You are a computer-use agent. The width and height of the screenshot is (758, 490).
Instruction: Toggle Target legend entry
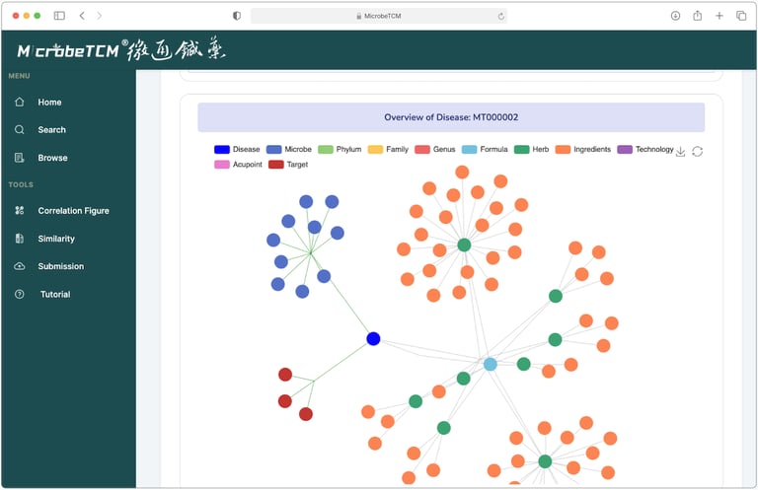point(288,165)
